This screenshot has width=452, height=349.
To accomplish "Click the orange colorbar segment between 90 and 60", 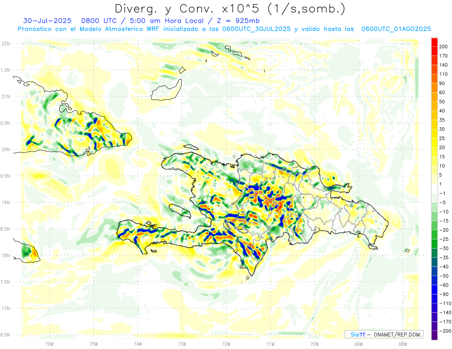I will pyautogui.click(x=434, y=88).
